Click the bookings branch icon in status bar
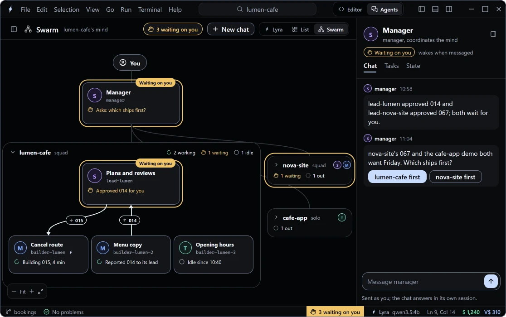This screenshot has height=317, width=506. (9, 312)
